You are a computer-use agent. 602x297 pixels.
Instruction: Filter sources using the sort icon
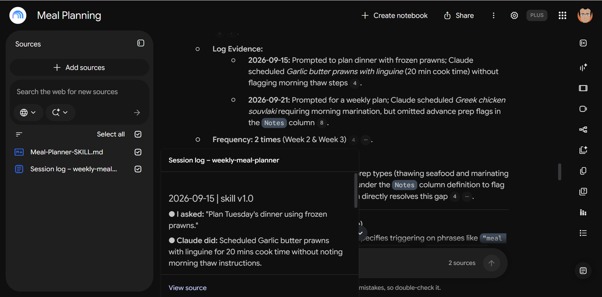click(19, 134)
